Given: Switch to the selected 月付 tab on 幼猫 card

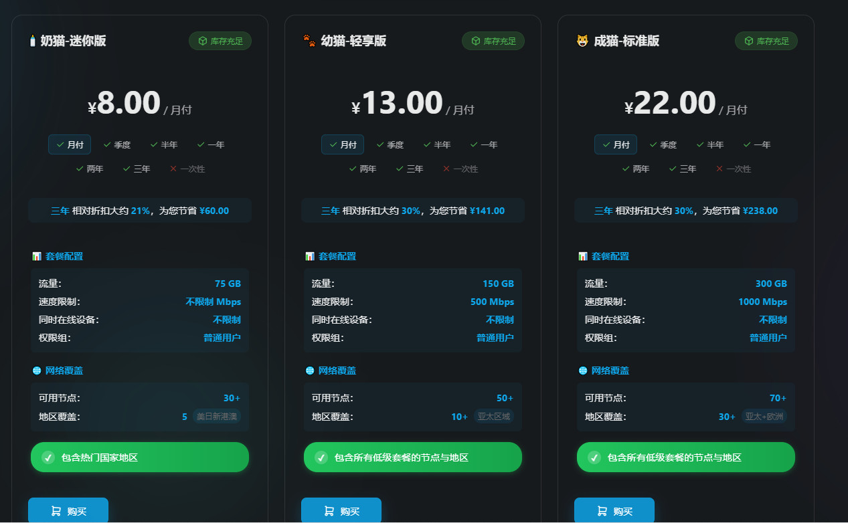Looking at the screenshot, I should (342, 144).
